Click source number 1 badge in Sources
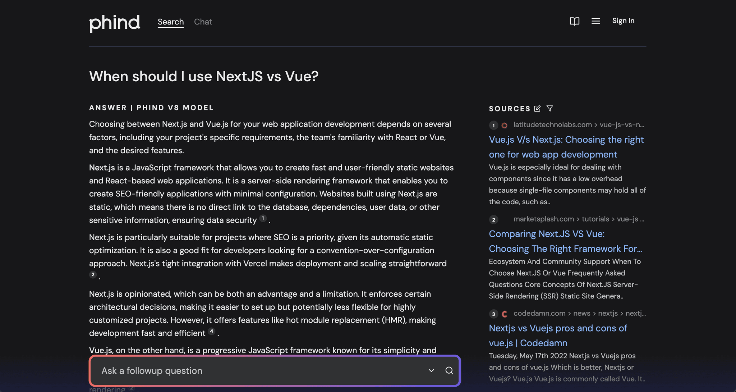 tap(493, 125)
